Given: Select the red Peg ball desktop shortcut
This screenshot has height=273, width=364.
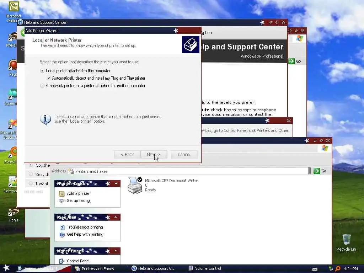Looking at the screenshot, I should tap(12, 68).
